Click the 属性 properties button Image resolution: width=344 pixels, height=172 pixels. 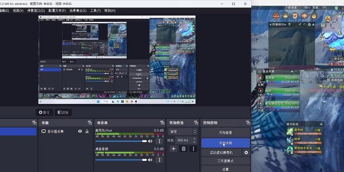(44, 112)
